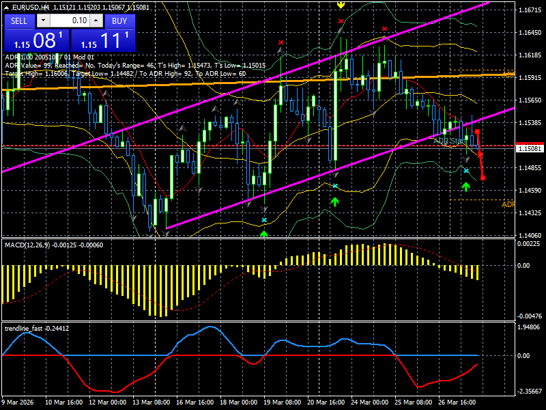Click the -0.00476 MACD scale label
The height and width of the screenshot is (410, 546).
pos(530,316)
